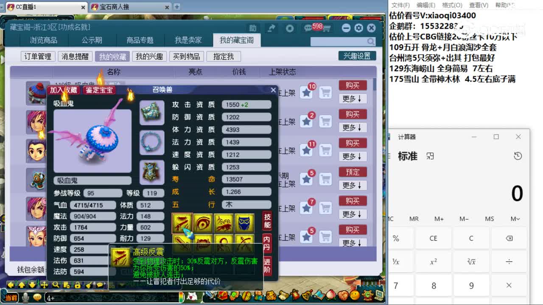This screenshot has width=543, height=305.
Task: Click calculator history clock icon
Action: click(x=518, y=156)
